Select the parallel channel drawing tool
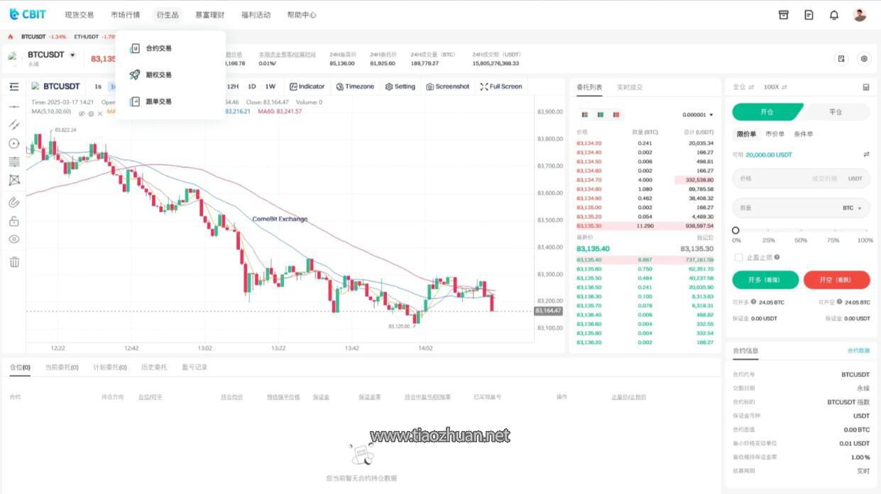 14,125
